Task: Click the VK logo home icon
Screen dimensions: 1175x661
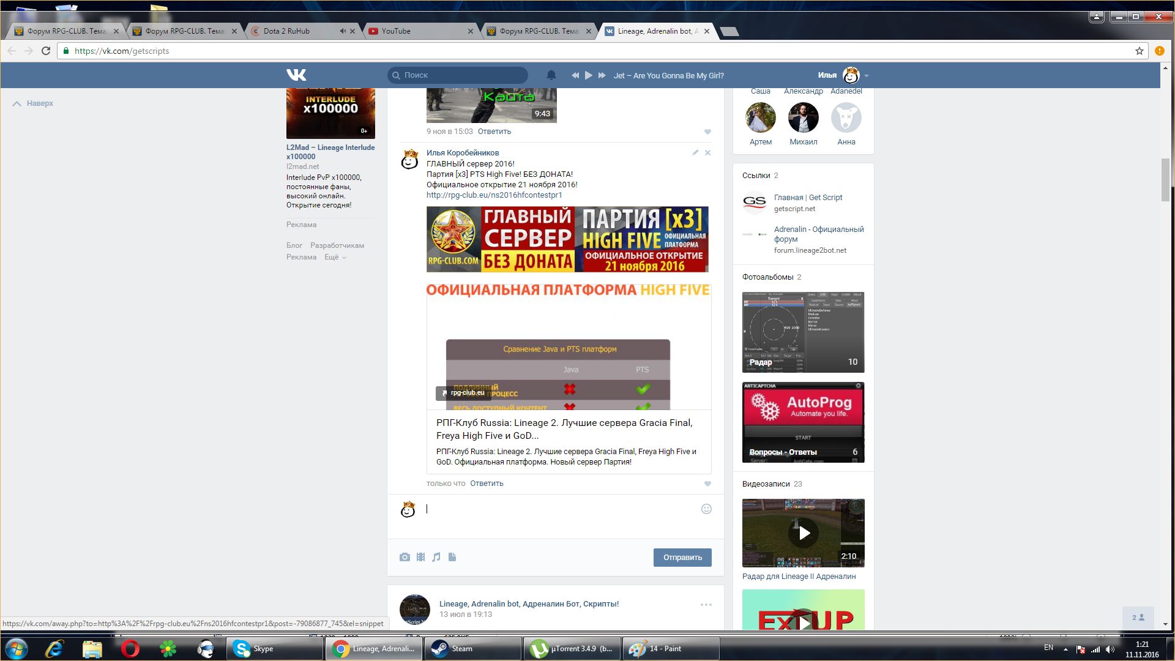Action: 296,75
